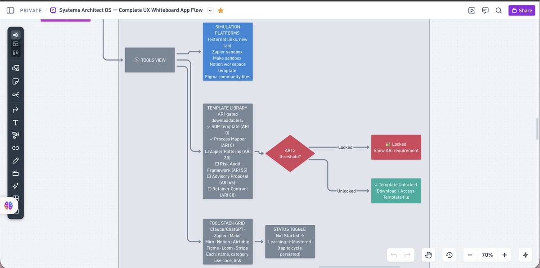Select the table layout tool
Viewport: 540px width, 268px height.
[16, 44]
